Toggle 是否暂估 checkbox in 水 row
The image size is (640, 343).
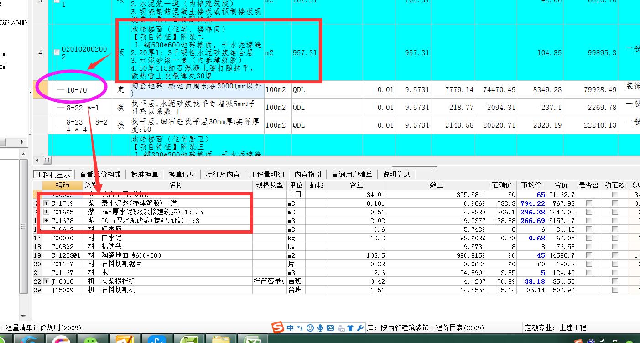[x=589, y=272]
